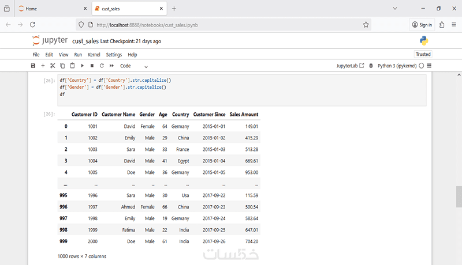Expand the browser tab list chevron
The height and width of the screenshot is (265, 462).
(396, 9)
